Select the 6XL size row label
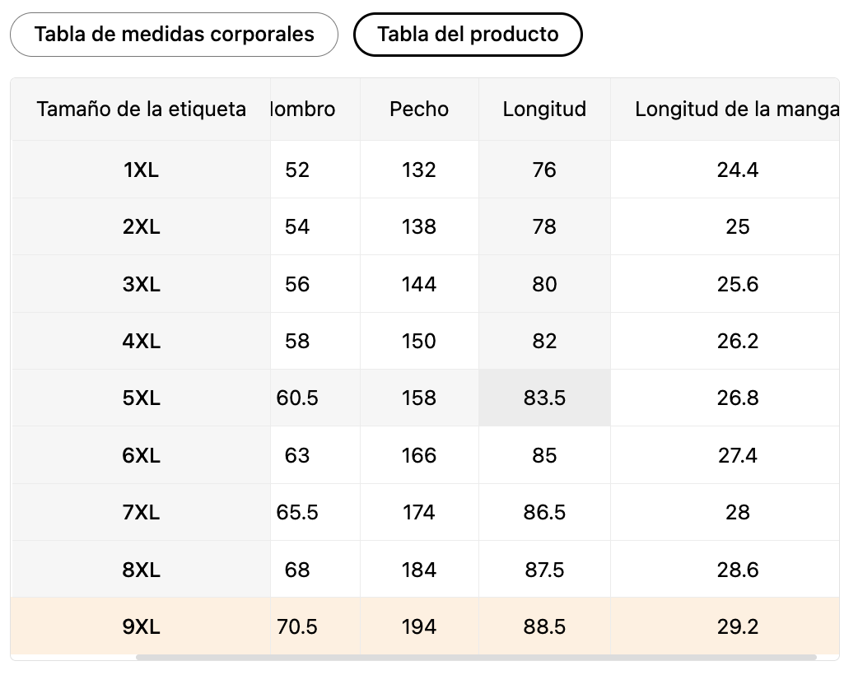This screenshot has width=858, height=675. click(141, 456)
